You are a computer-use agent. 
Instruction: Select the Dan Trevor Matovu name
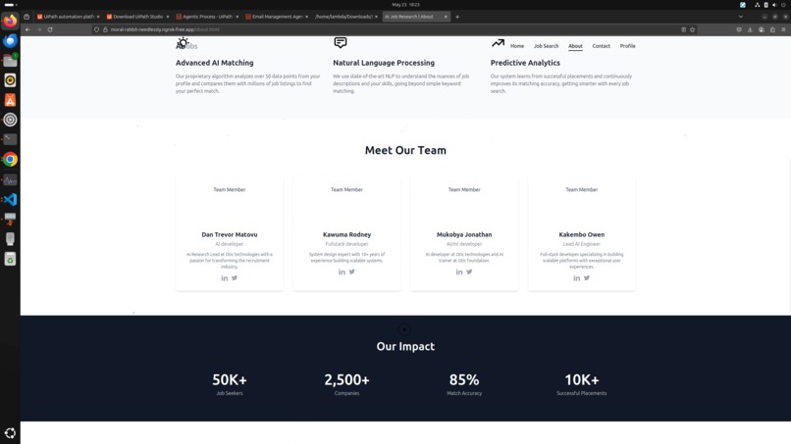(230, 234)
